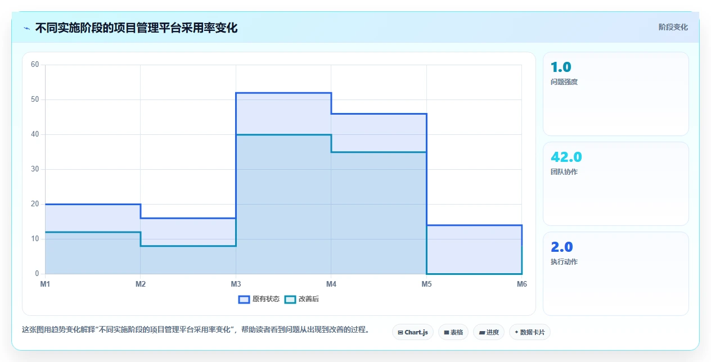
Task: Click the 数据卡片 tag
Action: 530,332
